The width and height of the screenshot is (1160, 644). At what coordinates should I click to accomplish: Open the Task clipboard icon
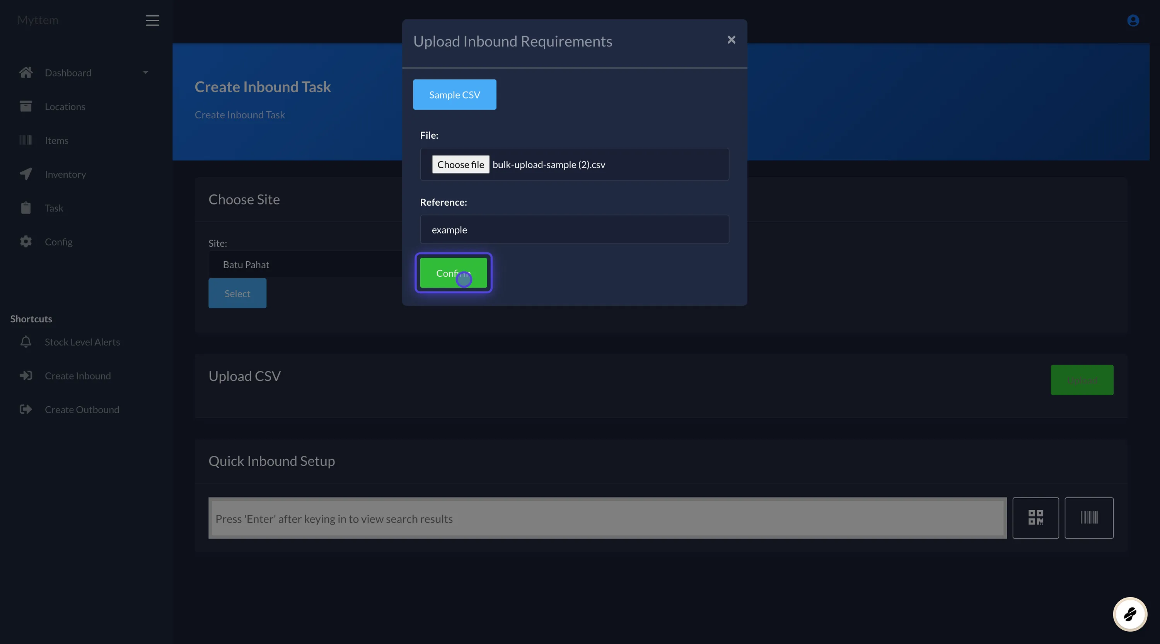click(x=26, y=208)
